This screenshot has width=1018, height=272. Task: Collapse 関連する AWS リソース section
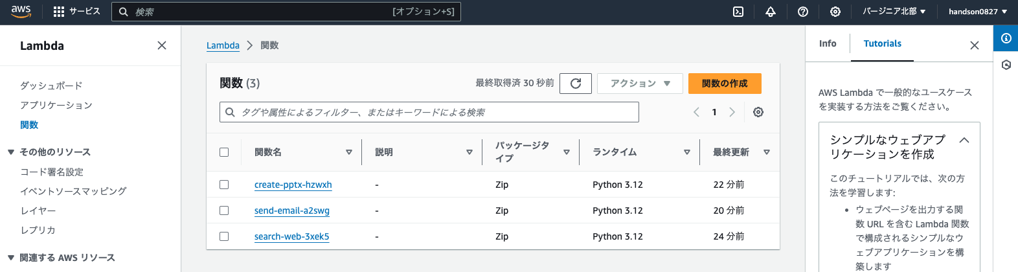click(11, 258)
